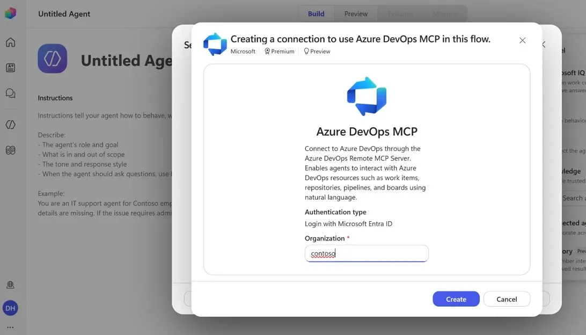Open the agents icon in sidebar

[11, 68]
